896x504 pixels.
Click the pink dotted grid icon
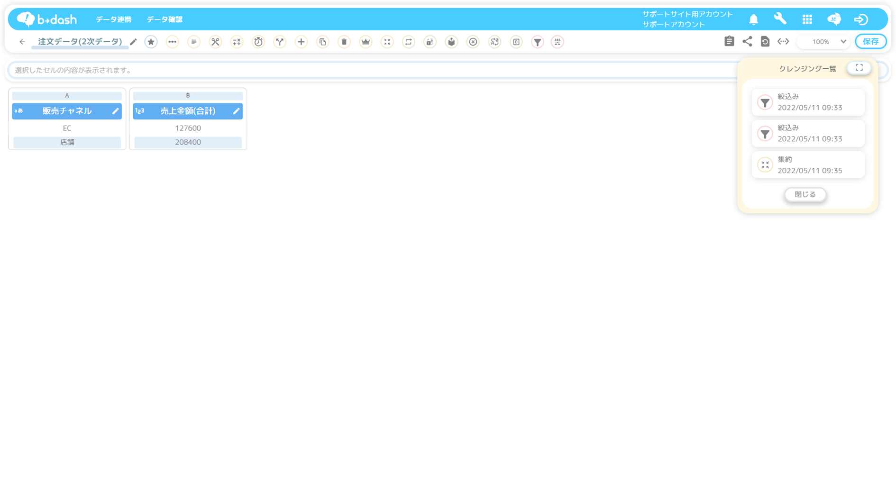click(558, 42)
